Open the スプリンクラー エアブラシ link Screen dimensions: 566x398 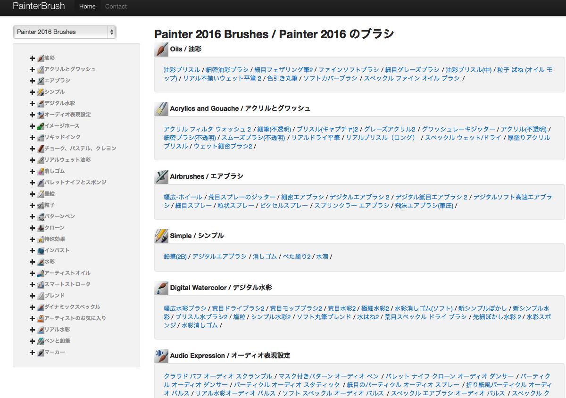coord(352,206)
